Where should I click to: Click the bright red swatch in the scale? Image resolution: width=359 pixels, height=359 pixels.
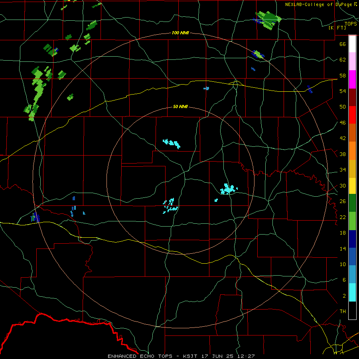click(x=352, y=115)
